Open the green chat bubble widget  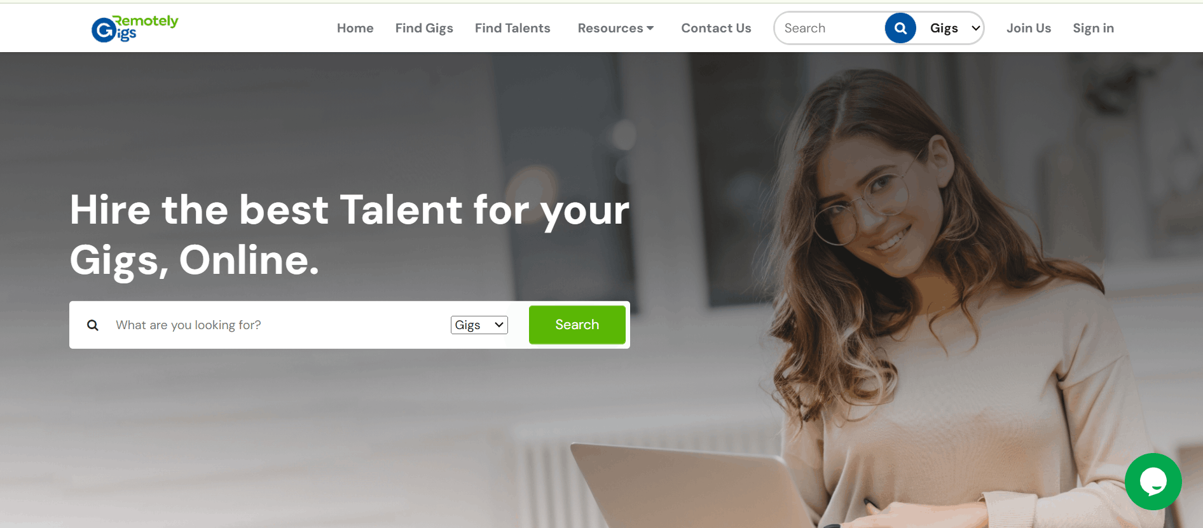(x=1153, y=482)
